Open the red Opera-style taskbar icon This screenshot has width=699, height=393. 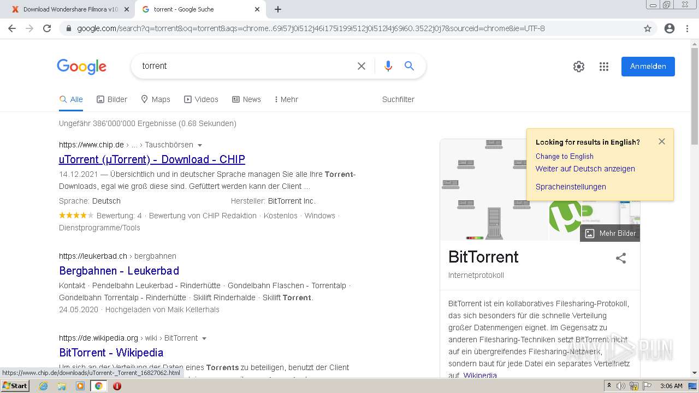(x=117, y=386)
